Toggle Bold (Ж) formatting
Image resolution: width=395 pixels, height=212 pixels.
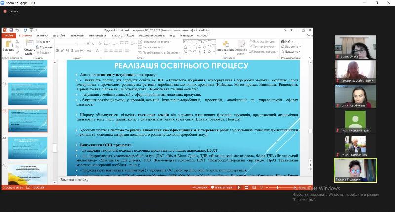pos(57,51)
